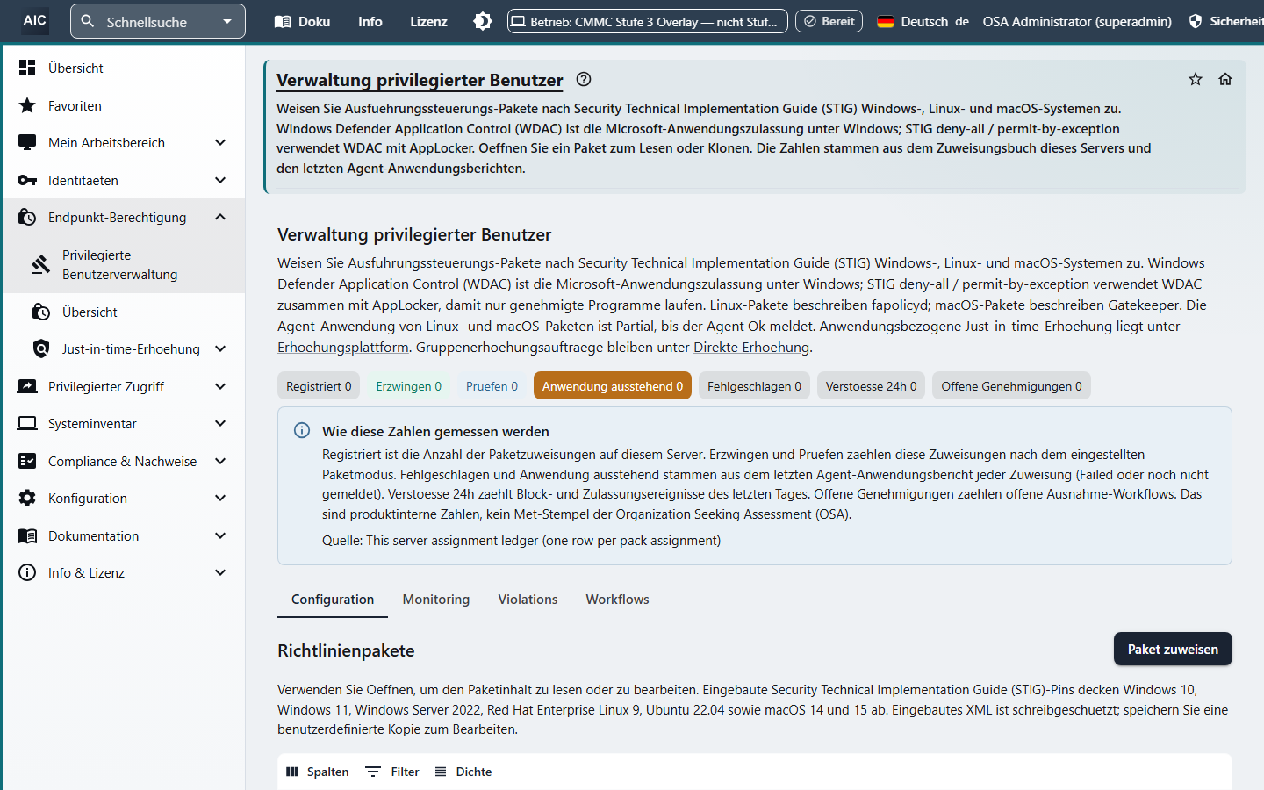Screen dimensions: 1264x790
Task: Open the Dichte density menu
Action: (463, 772)
